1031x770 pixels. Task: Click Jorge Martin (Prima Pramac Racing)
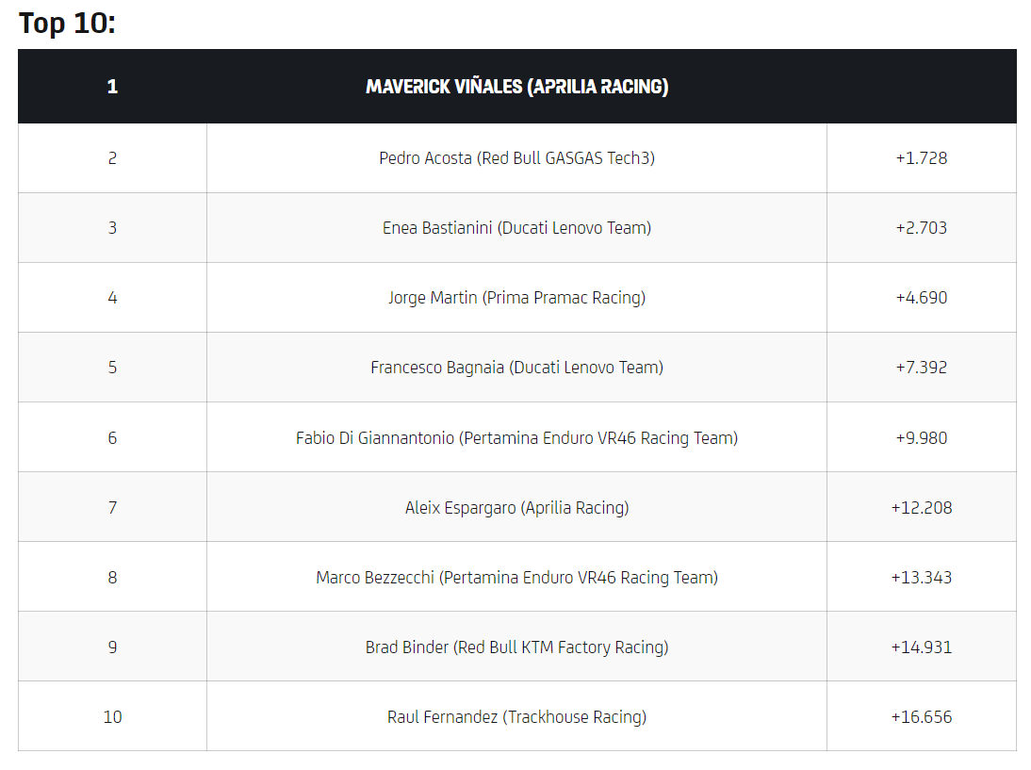tap(516, 298)
